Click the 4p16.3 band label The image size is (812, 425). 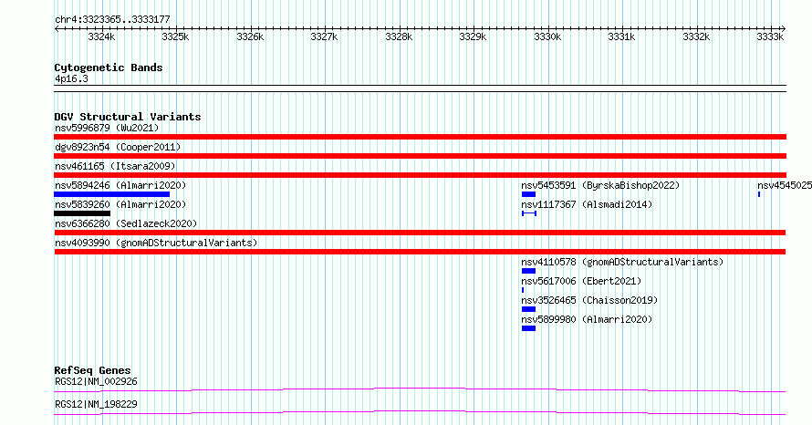(71, 78)
